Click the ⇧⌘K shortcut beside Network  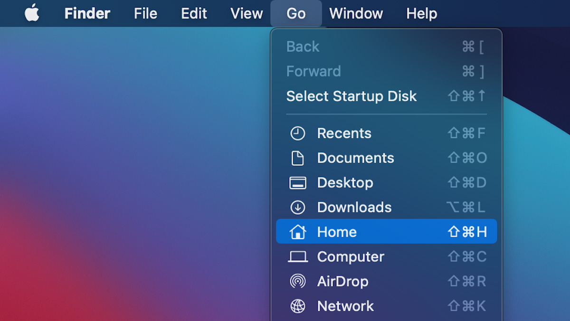(x=467, y=306)
